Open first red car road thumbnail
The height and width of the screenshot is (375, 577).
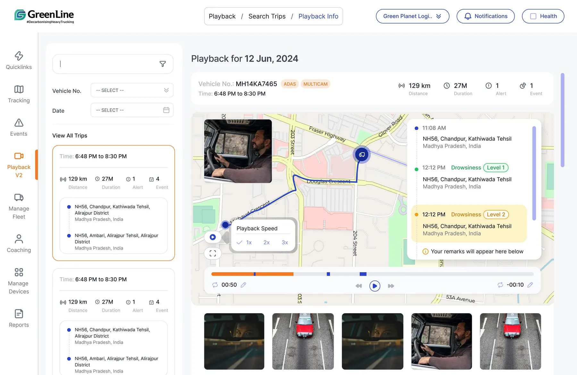click(303, 341)
